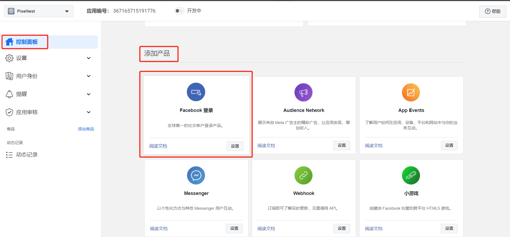This screenshot has height=237, width=510.
Task: Open 阅读文档 link for Audience Network
Action: [266, 145]
